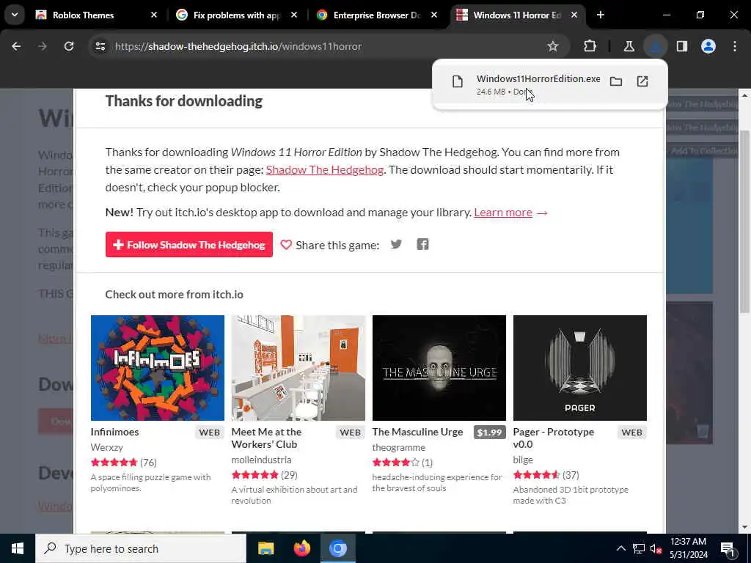Open downloaded file in new tab icon
This screenshot has width=751, height=563.
(642, 81)
